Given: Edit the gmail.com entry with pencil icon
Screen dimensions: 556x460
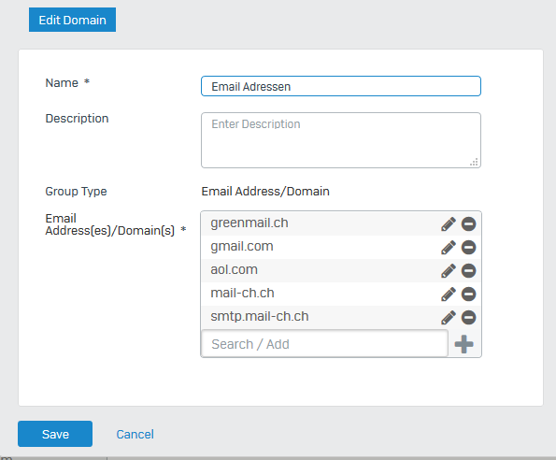Looking at the screenshot, I should [x=449, y=248].
